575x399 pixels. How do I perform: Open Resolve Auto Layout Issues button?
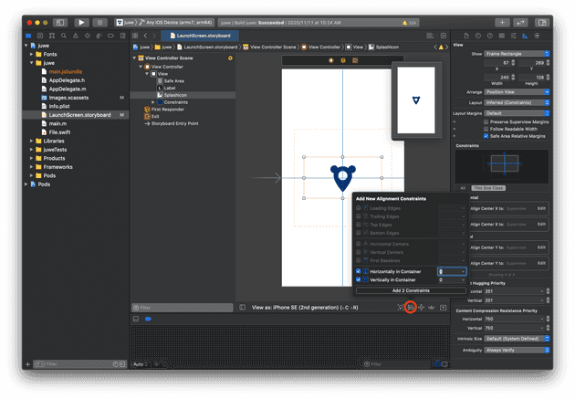coord(432,308)
